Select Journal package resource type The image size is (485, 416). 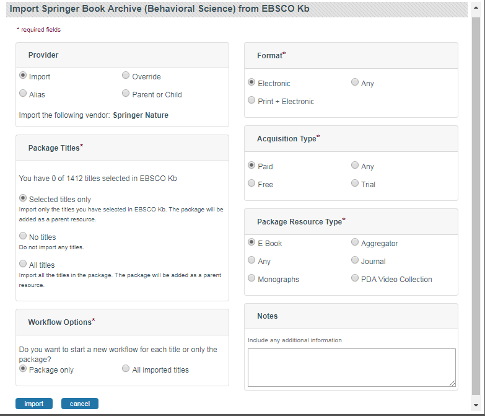[355, 260]
